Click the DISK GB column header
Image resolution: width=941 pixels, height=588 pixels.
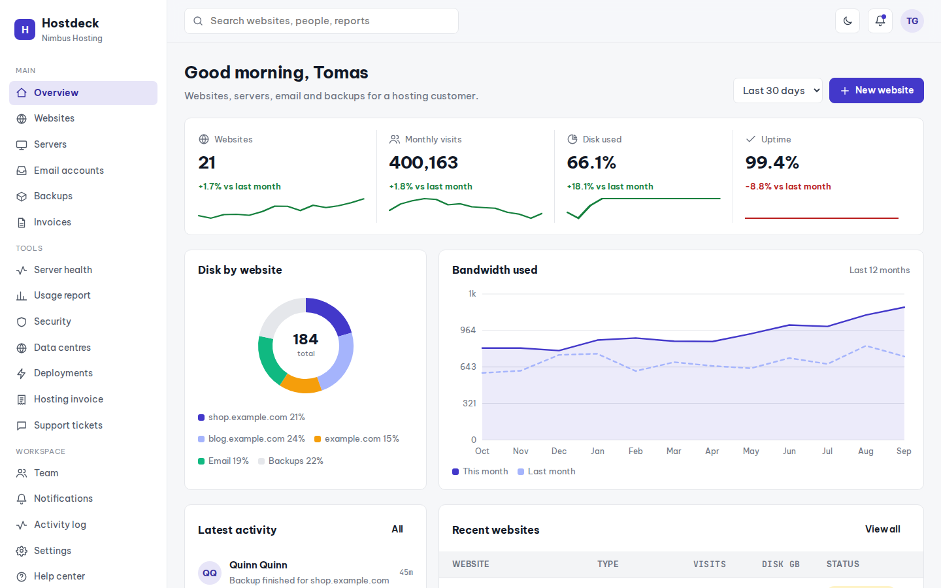781,564
